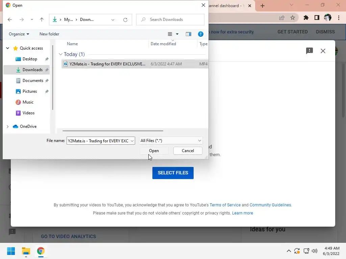The image size is (346, 259).
Task: Open the Organize menu
Action: click(19, 34)
